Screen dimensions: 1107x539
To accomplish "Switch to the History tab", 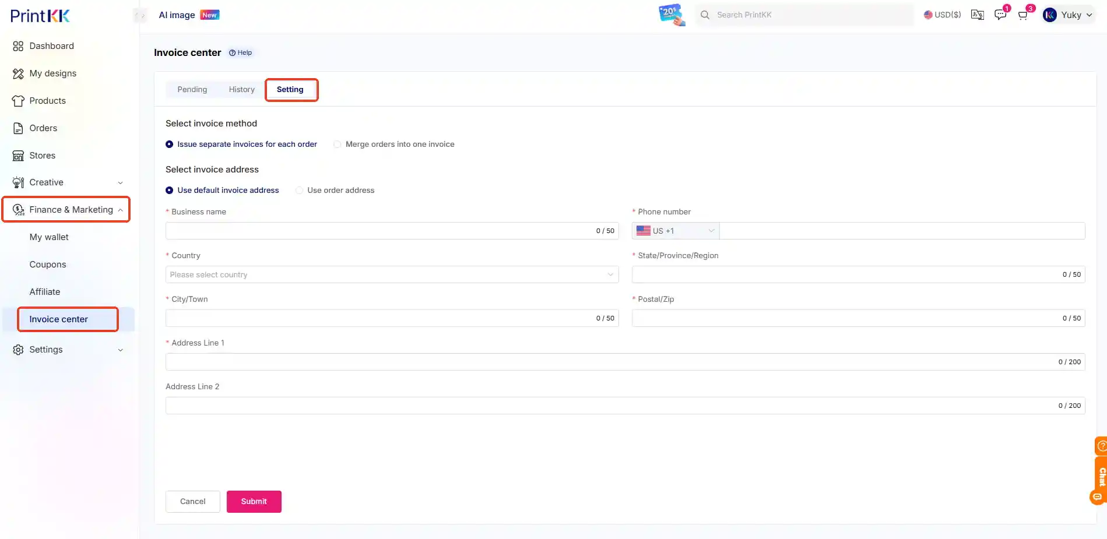I will tap(241, 89).
